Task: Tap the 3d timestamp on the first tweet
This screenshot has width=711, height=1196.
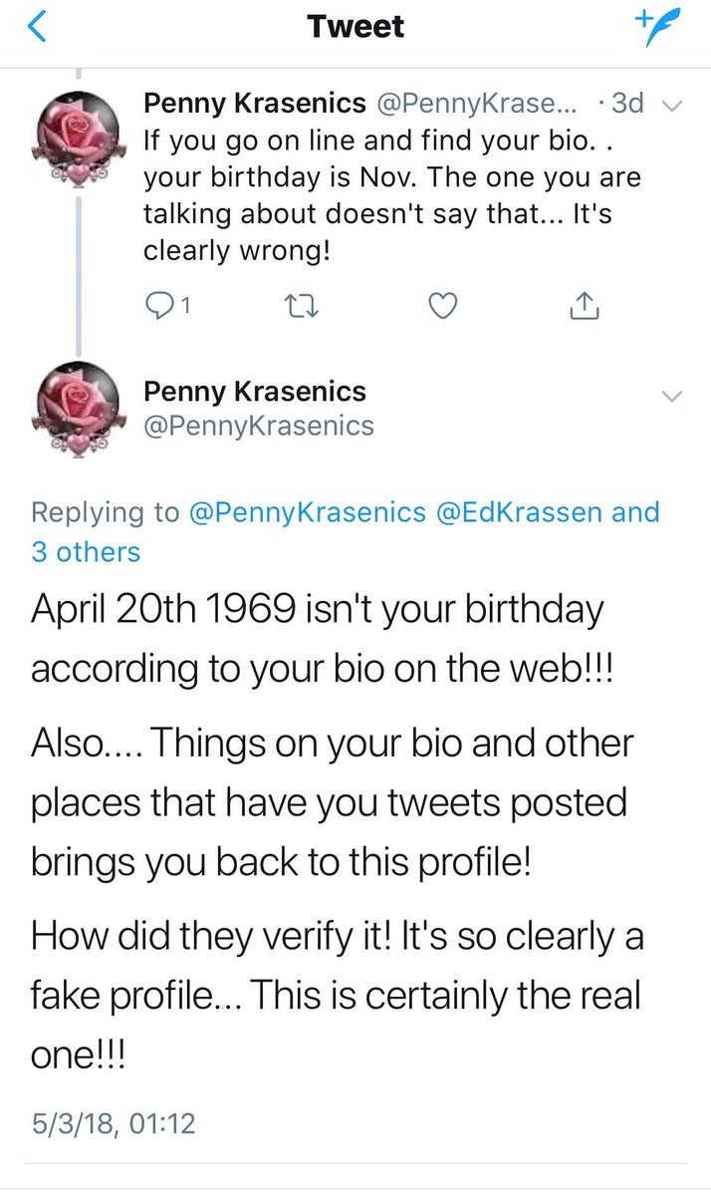Action: point(628,103)
